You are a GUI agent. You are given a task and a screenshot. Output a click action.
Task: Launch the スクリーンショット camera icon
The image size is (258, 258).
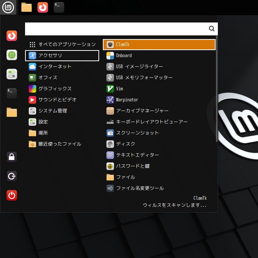click(x=110, y=133)
